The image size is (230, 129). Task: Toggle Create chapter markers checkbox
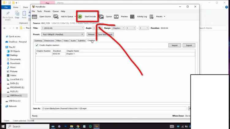click(x=37, y=45)
